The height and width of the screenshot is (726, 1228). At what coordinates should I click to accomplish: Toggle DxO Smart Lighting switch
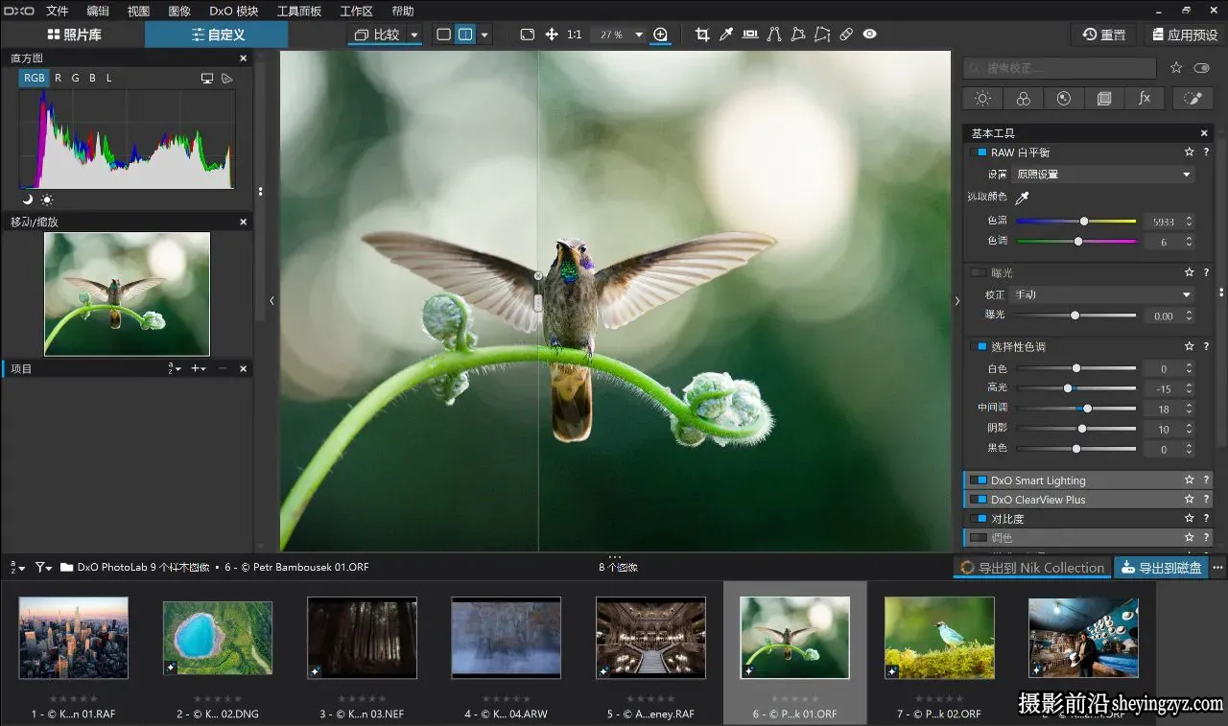(x=978, y=480)
